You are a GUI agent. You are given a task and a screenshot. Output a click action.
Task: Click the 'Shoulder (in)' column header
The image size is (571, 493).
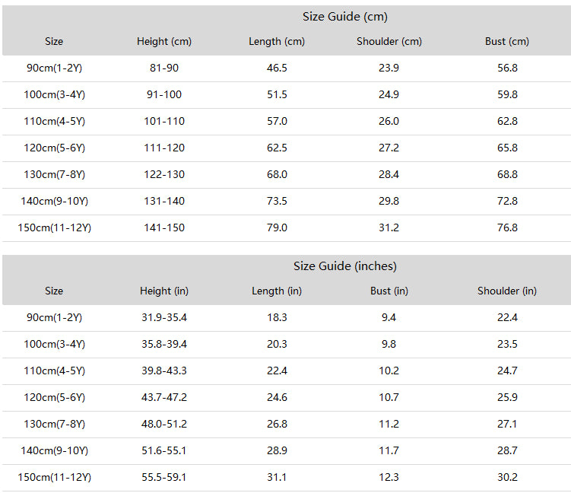coord(507,291)
